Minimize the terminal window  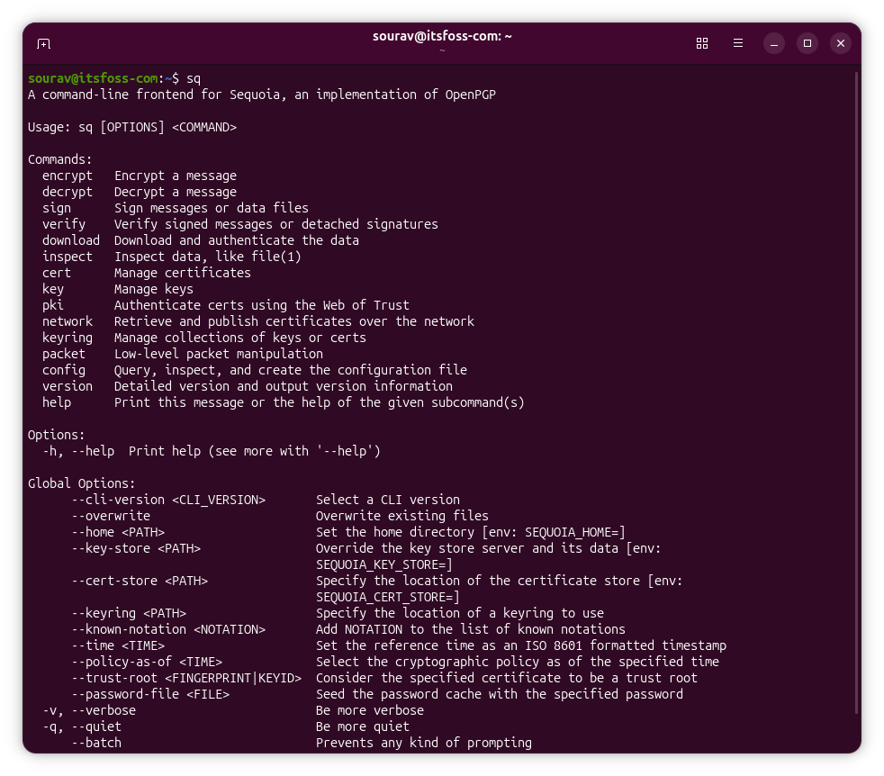tap(774, 43)
